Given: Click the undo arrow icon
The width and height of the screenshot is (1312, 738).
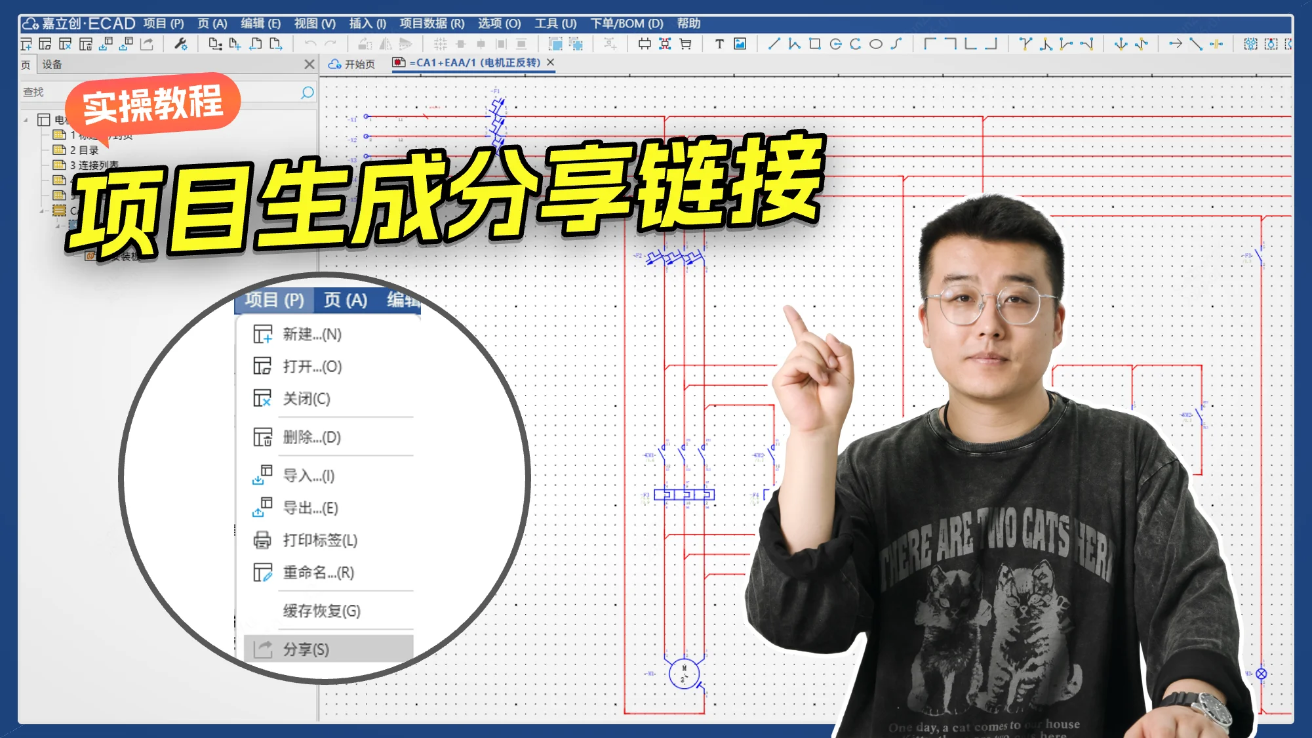Looking at the screenshot, I should pos(310,44).
